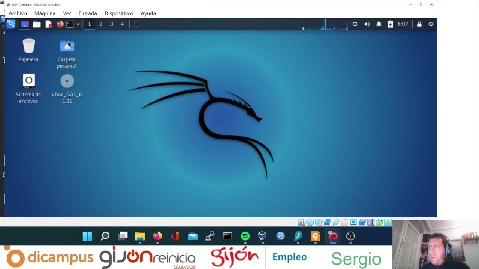Switch to workspace 4
This screenshot has width=479, height=269.
[122, 24]
